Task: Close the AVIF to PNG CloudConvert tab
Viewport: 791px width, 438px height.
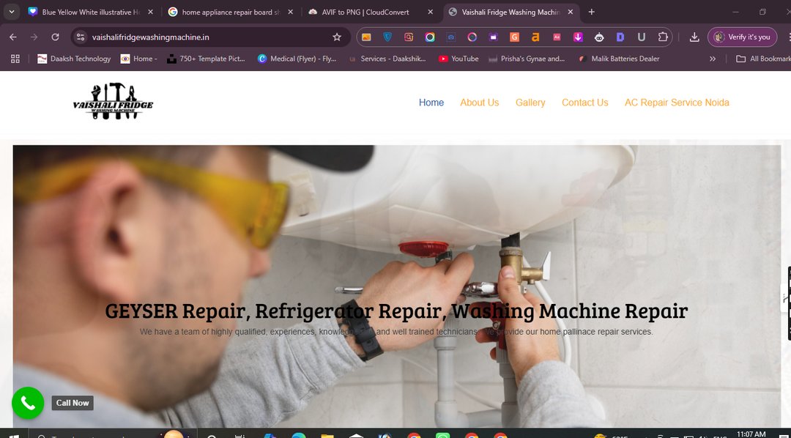Action: [431, 12]
